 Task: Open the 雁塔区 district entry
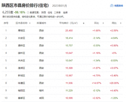[x=21, y=30]
